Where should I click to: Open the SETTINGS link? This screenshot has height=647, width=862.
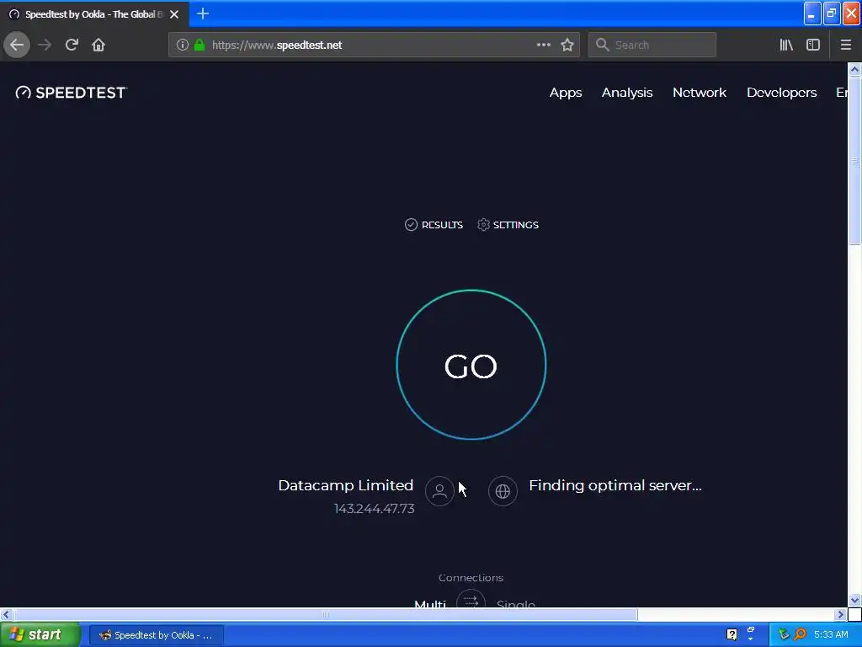point(516,224)
